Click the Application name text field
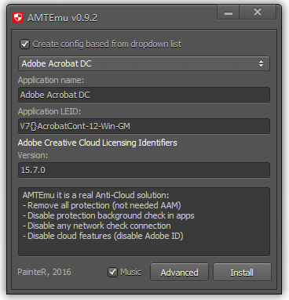Screen dimensions: 289x300 coord(144,95)
